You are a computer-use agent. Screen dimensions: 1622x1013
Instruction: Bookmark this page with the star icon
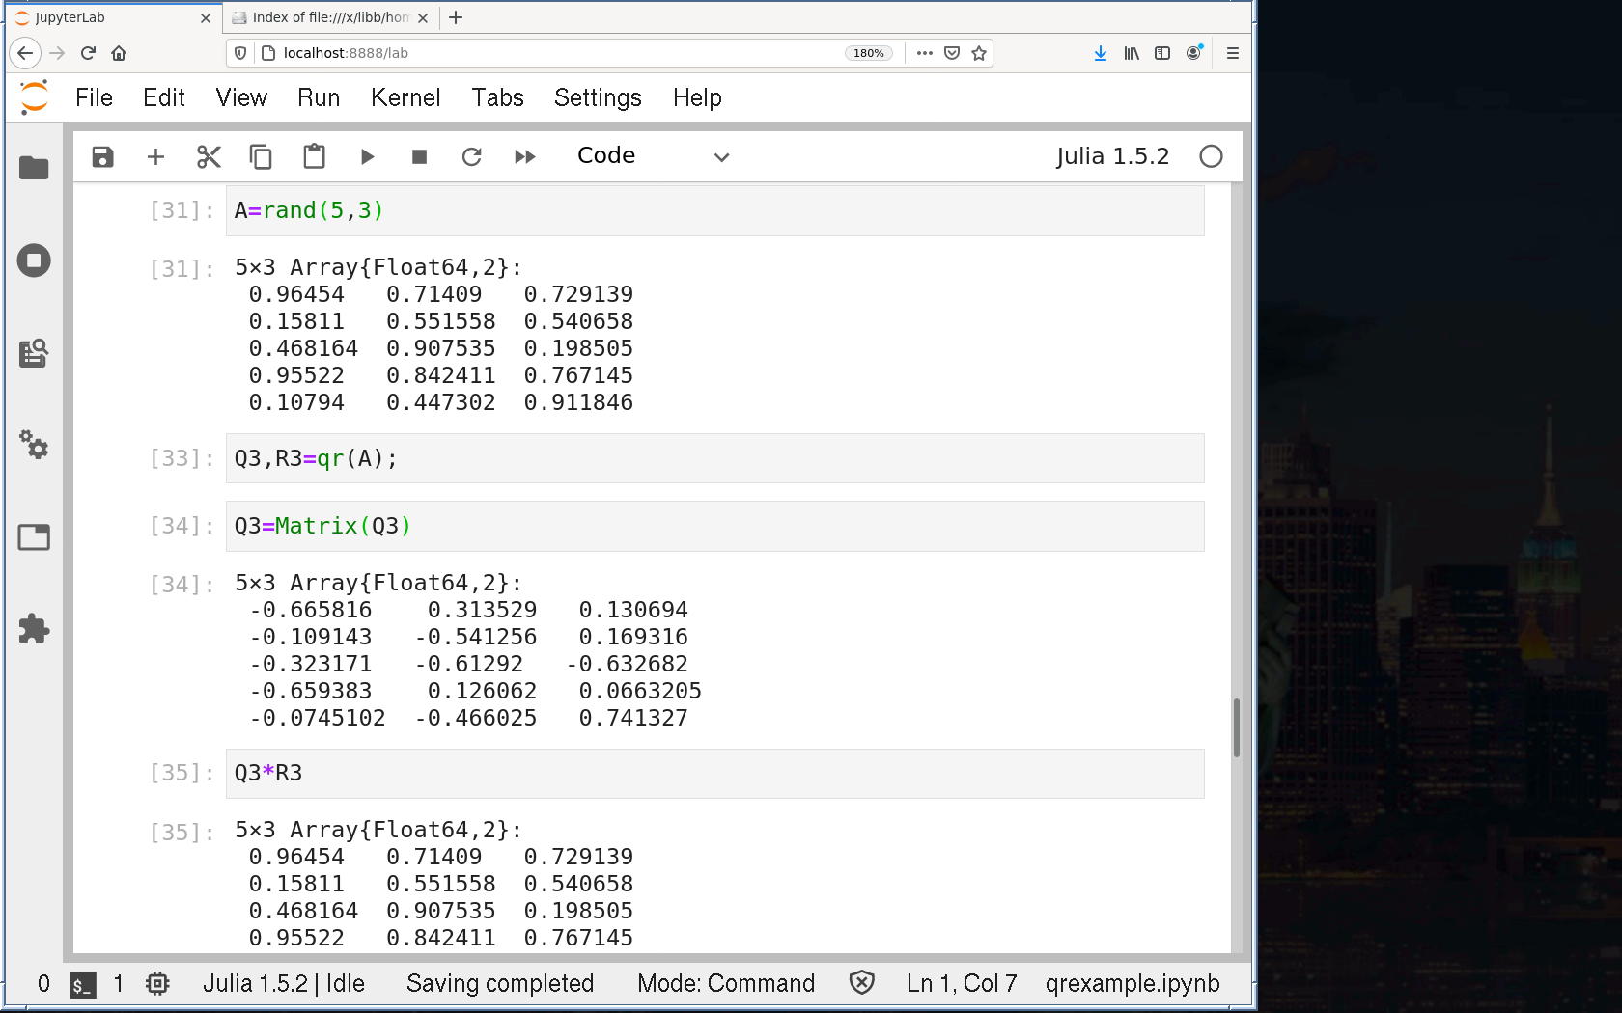(x=979, y=53)
